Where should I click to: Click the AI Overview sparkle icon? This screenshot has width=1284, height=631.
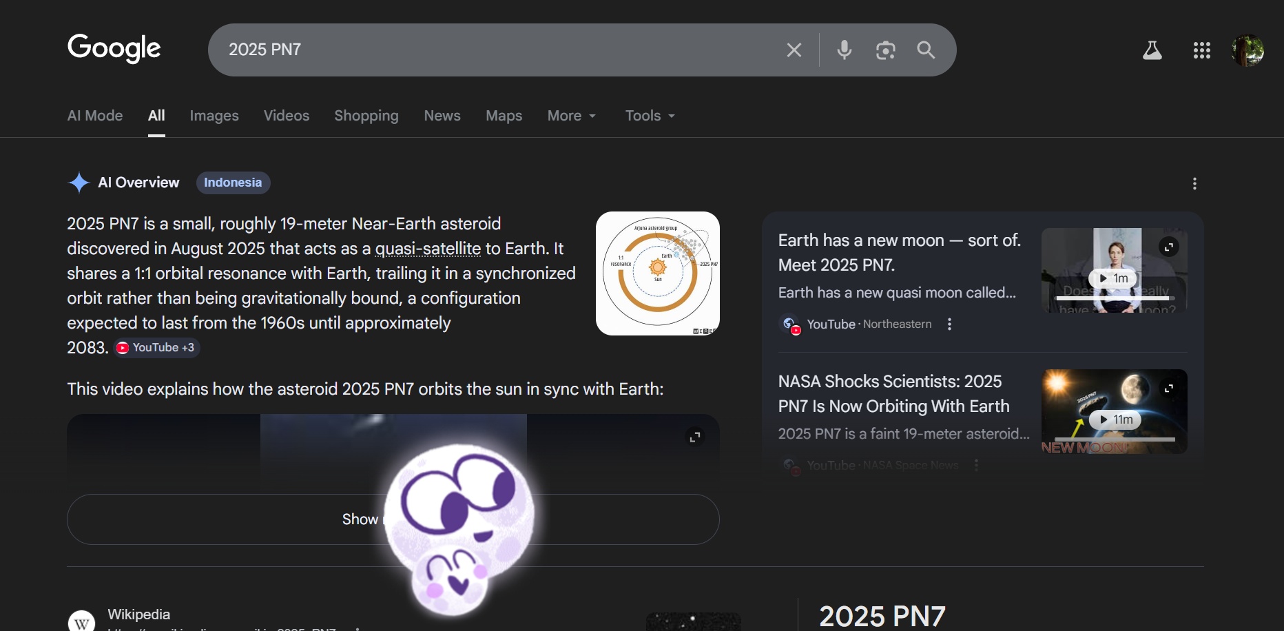click(79, 183)
